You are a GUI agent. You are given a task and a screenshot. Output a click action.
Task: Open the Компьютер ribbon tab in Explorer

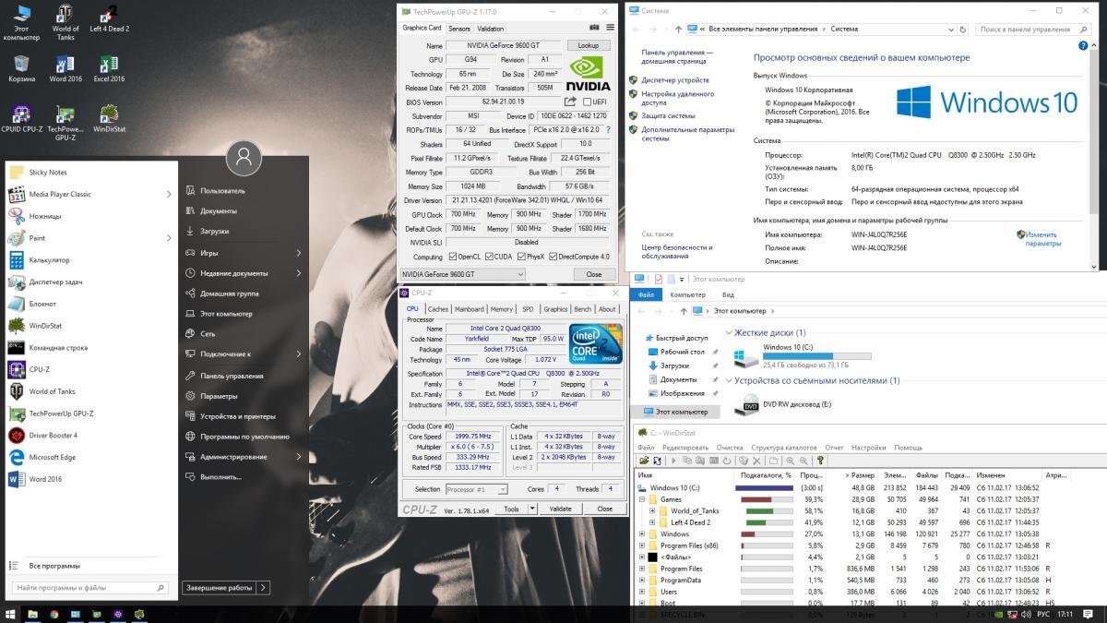(687, 294)
